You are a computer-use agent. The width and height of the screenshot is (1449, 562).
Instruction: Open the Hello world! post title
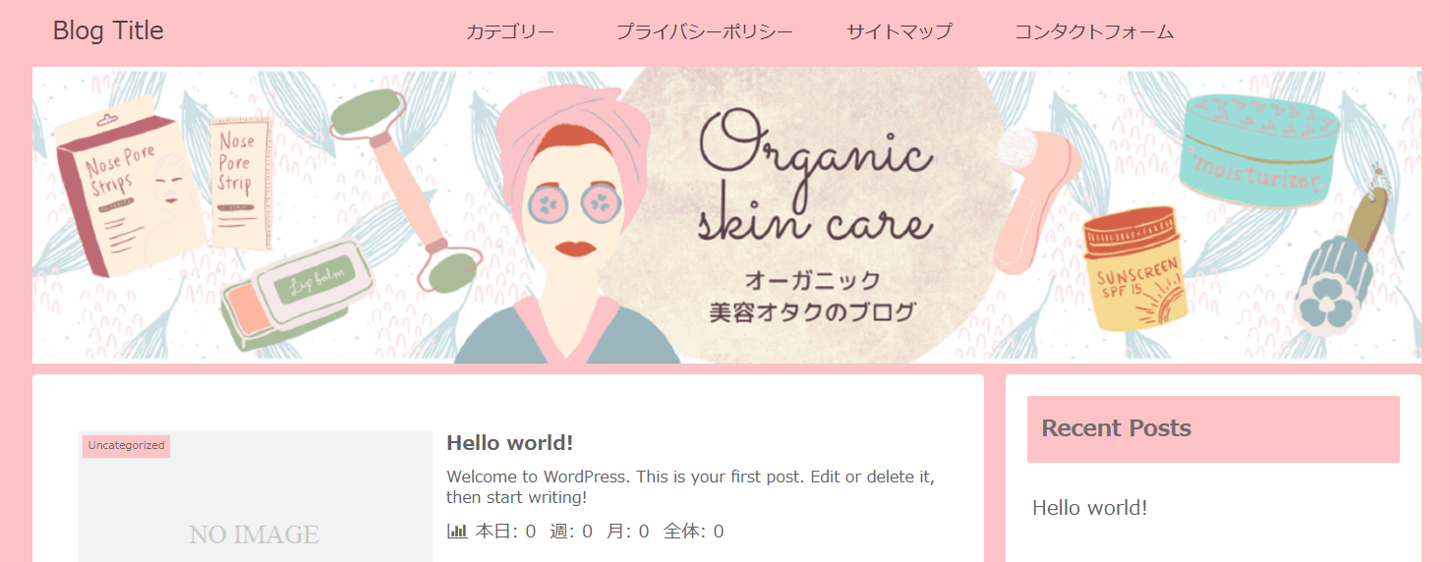click(x=509, y=442)
